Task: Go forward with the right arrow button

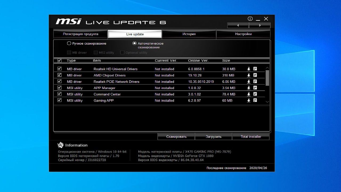Action: click(x=260, y=25)
